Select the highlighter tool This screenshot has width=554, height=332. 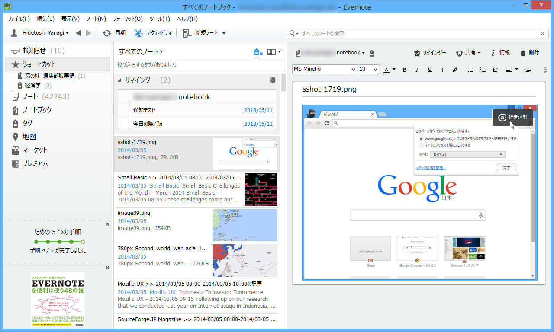(x=455, y=70)
